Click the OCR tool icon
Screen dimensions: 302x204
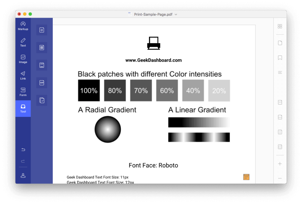(42, 83)
